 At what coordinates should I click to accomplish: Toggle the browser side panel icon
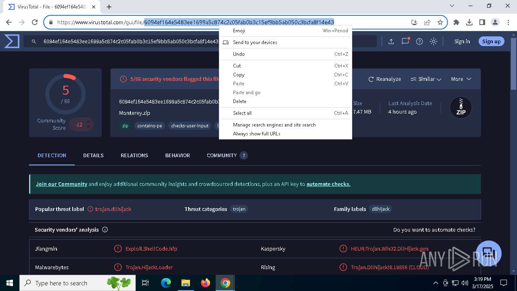[482, 22]
